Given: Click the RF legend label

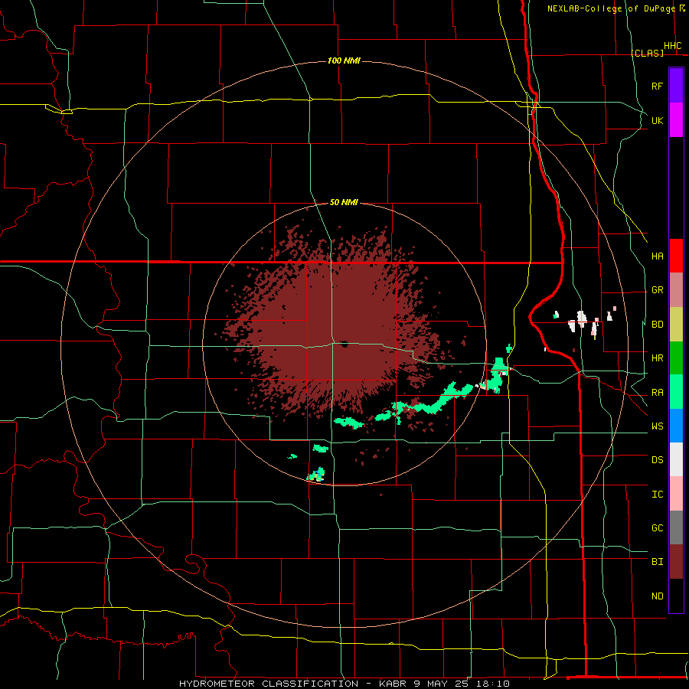Looking at the screenshot, I should [x=657, y=86].
